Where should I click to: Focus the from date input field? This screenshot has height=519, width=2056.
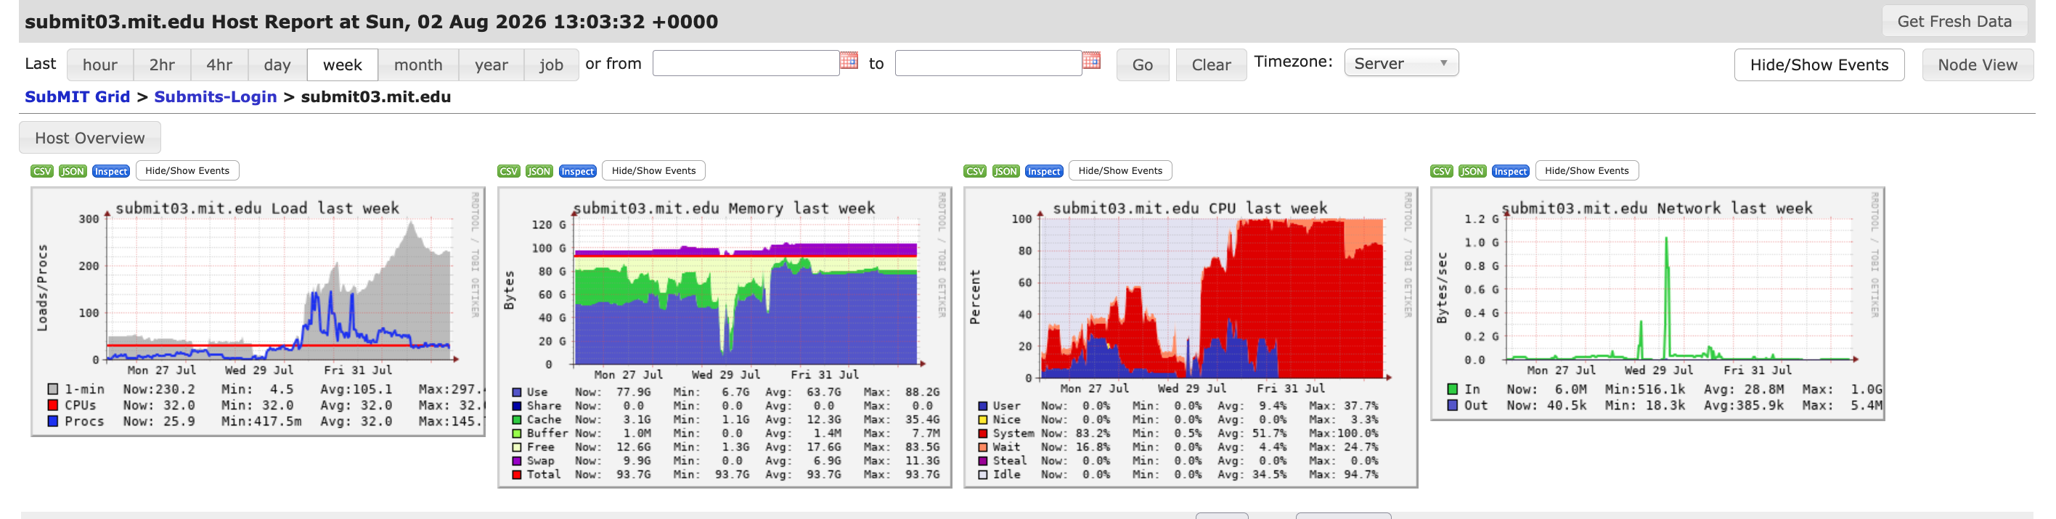point(746,63)
